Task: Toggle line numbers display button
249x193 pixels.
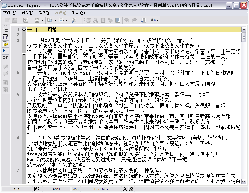Action: click(x=5, y=51)
